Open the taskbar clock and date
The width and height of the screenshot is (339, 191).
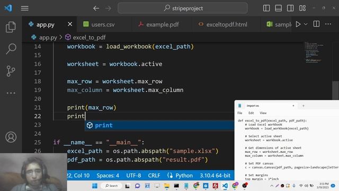tap(323, 186)
